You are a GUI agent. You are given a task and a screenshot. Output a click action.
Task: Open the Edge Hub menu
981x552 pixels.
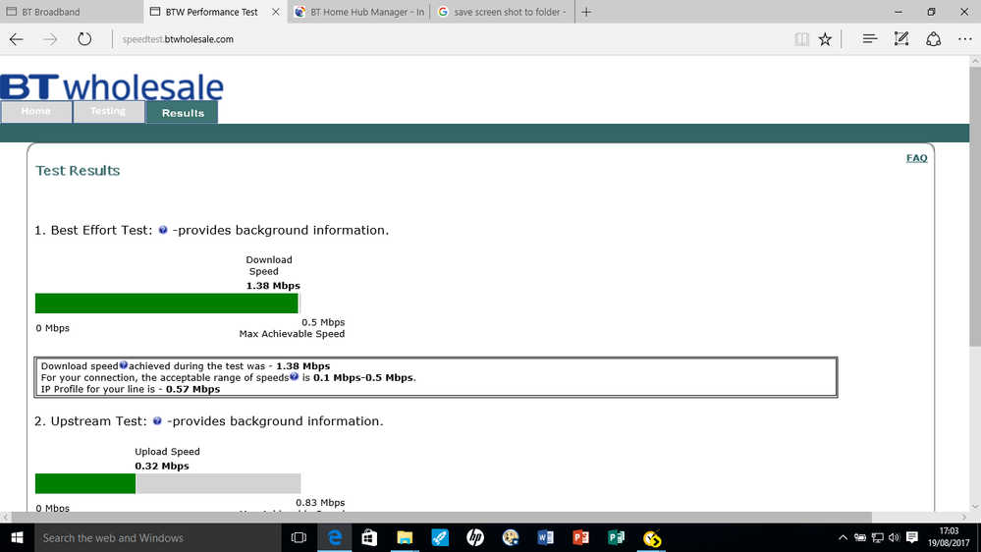(870, 39)
